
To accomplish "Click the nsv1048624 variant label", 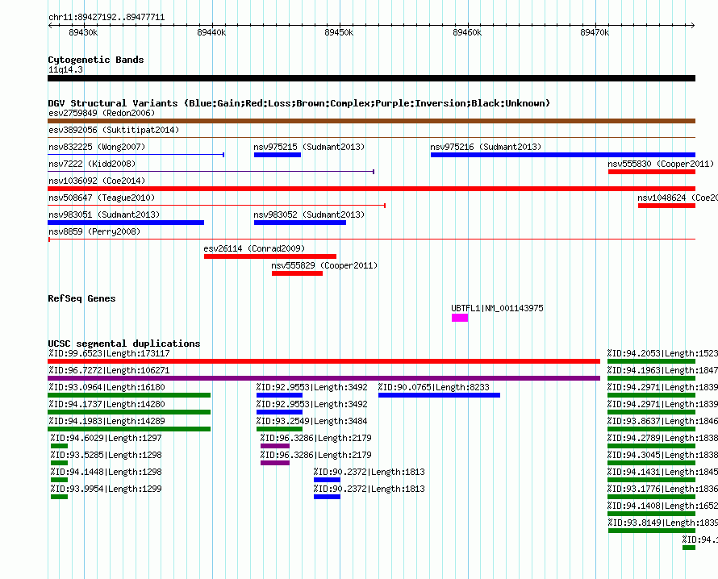I will [678, 198].
